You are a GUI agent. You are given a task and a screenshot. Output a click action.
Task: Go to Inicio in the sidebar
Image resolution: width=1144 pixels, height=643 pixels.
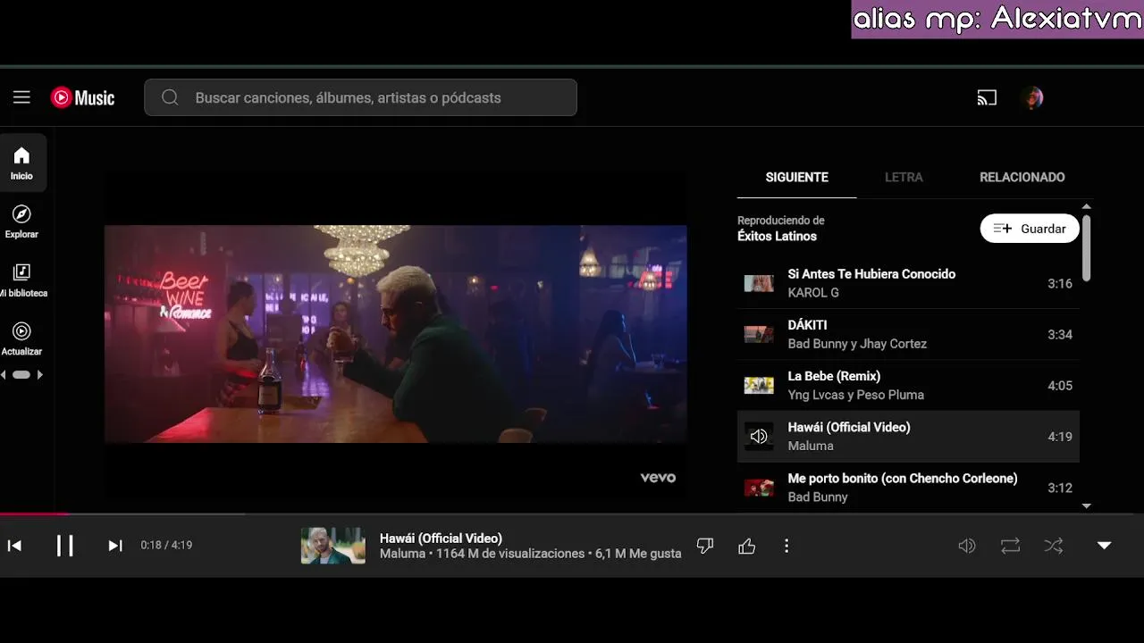point(21,163)
